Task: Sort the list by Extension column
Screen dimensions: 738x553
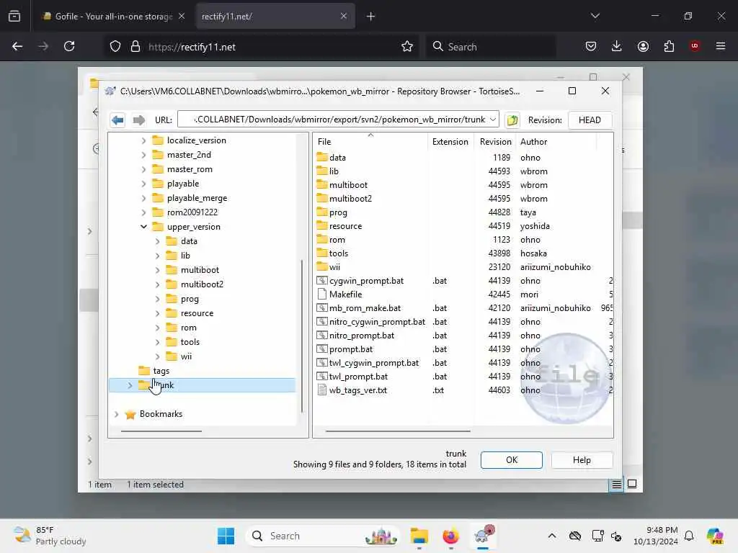Action: click(x=450, y=142)
